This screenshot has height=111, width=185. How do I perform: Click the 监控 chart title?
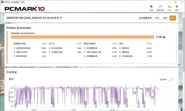click(11, 79)
